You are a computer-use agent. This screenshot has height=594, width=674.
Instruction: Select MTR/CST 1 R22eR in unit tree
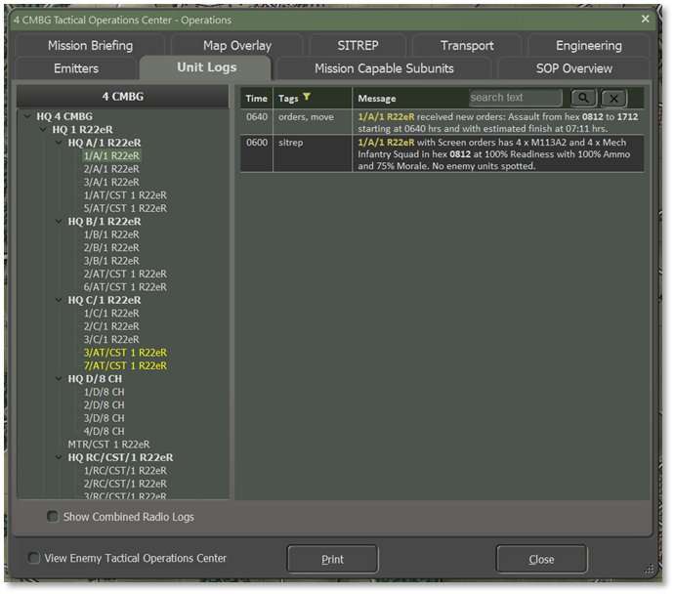click(108, 445)
